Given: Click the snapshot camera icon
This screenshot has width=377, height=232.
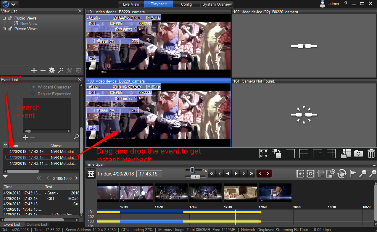Looking at the screenshot, I should (358, 154).
